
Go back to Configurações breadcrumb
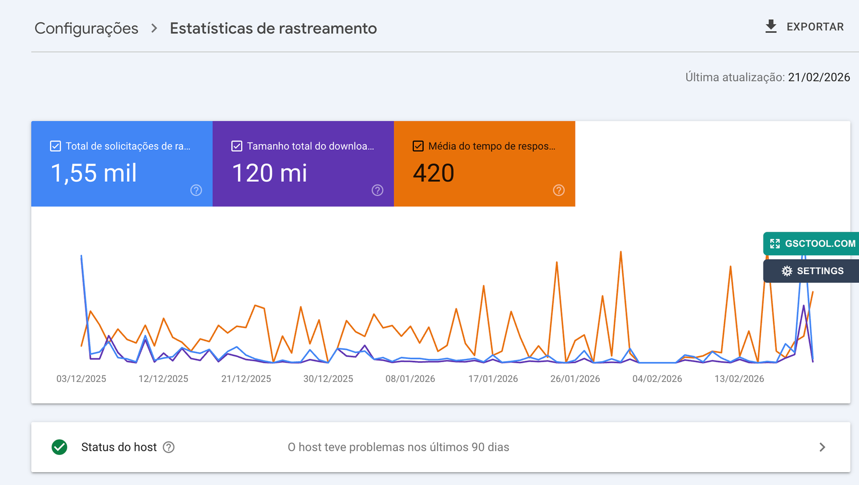point(86,28)
